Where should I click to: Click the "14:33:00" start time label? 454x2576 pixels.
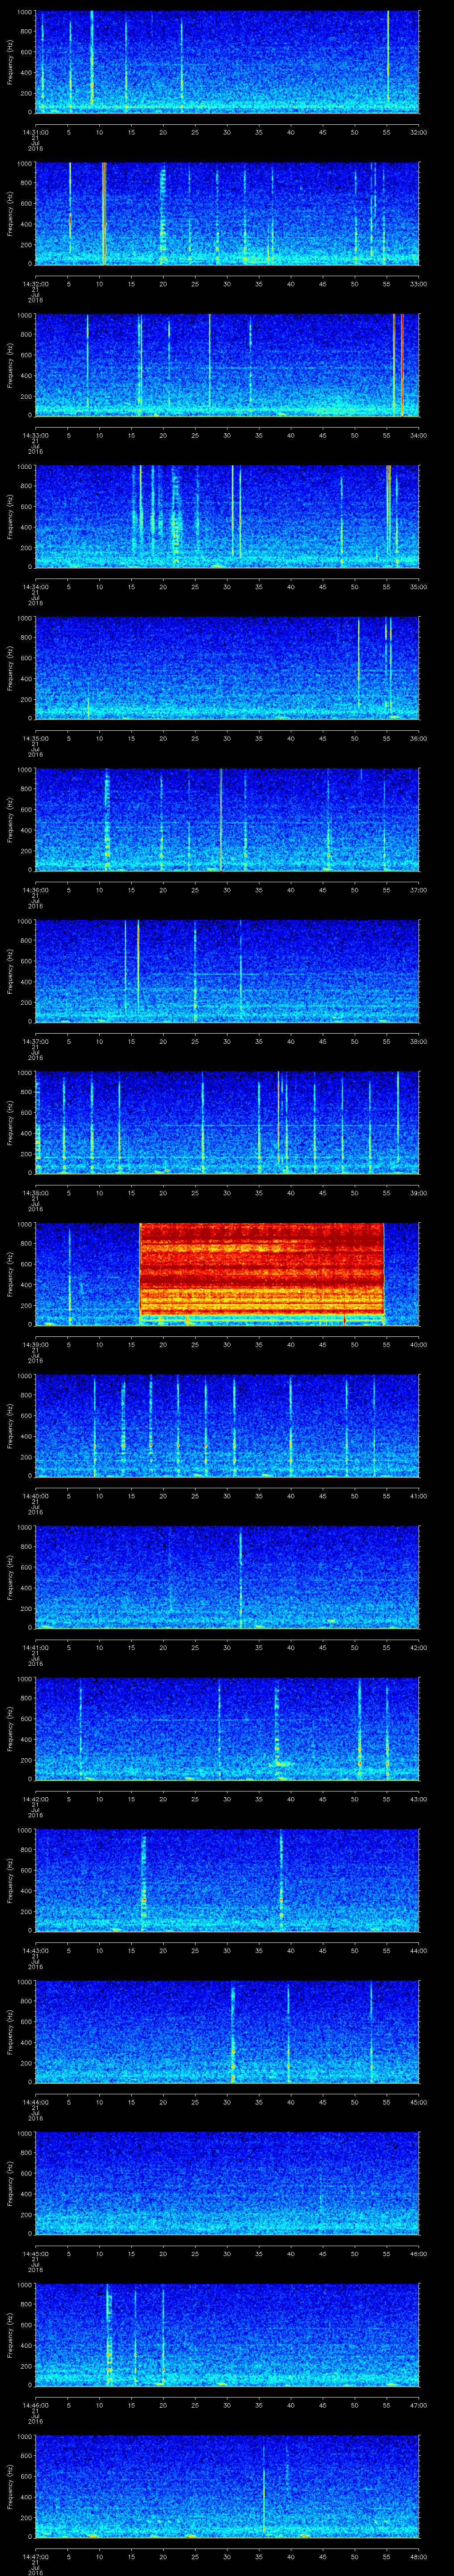click(35, 435)
